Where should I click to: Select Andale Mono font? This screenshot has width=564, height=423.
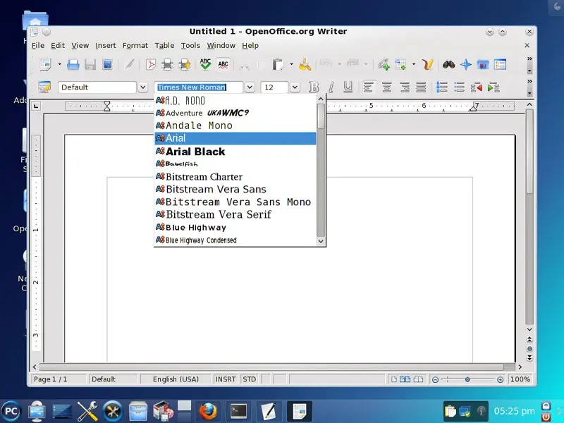click(x=235, y=125)
